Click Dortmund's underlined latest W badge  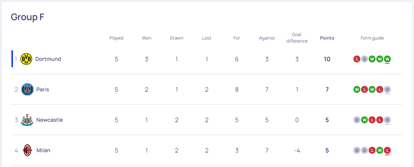(387, 59)
